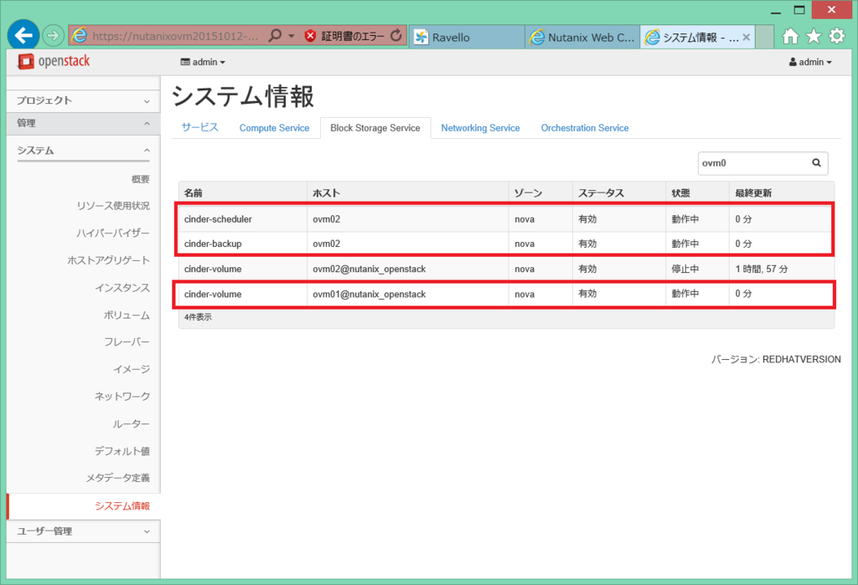Image resolution: width=858 pixels, height=585 pixels.
Task: Switch to the Nutanix Web C... browser tab
Action: point(582,37)
